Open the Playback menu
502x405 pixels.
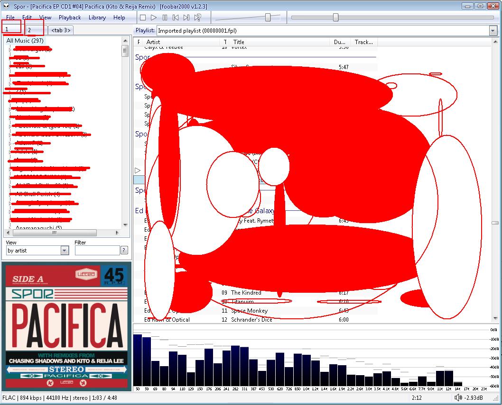click(x=70, y=18)
